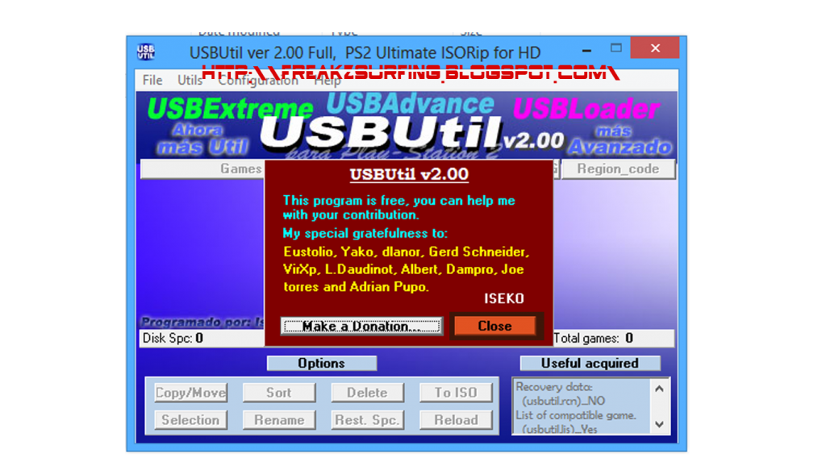Click the USBUtil v2.00 dialog heading
Screen dimensions: 826x466
409,174
